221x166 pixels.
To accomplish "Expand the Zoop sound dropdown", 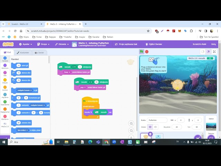I will click(67, 72).
